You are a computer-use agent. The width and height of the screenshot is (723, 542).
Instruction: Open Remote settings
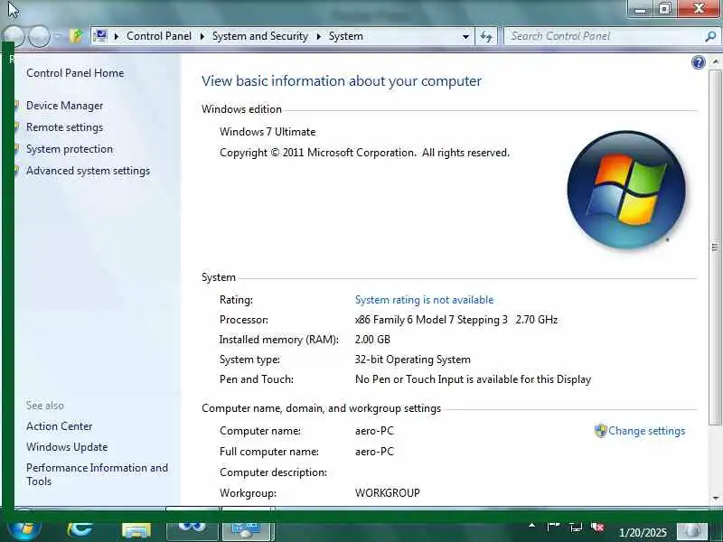(x=64, y=127)
